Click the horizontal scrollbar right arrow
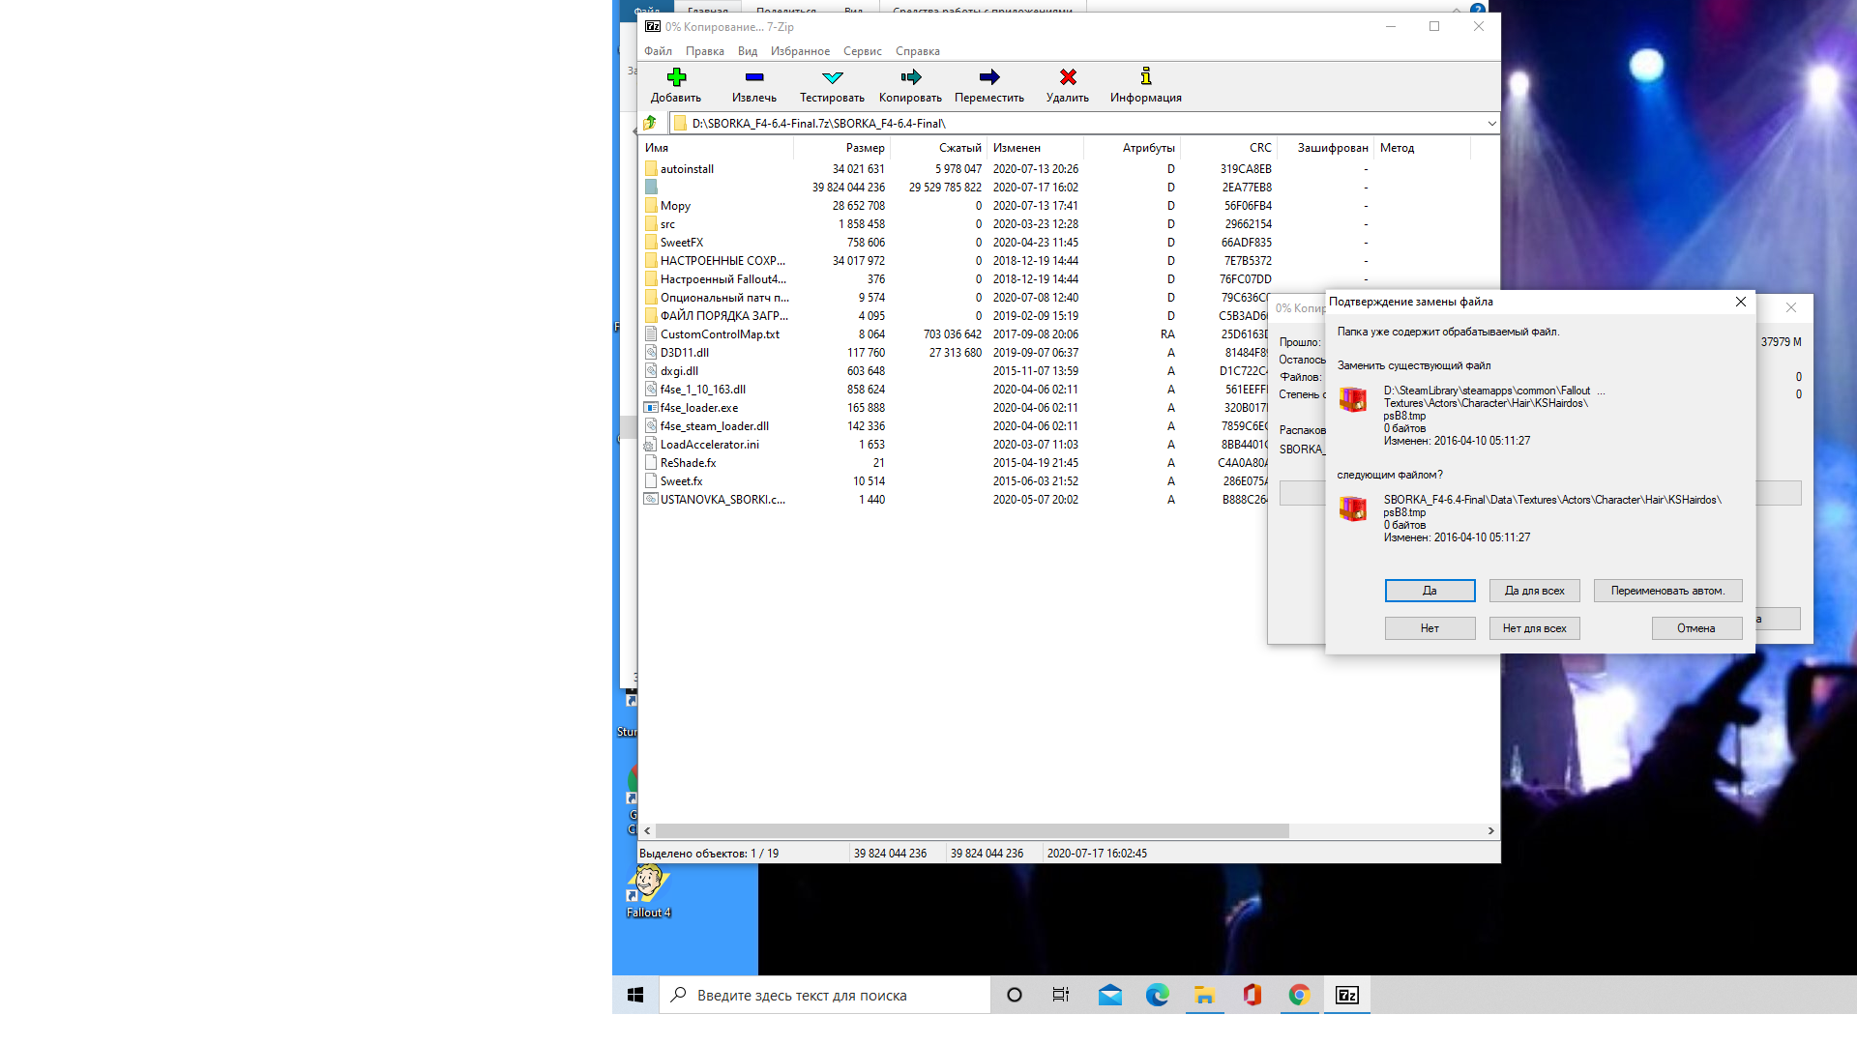The height and width of the screenshot is (1044, 1857). (x=1490, y=831)
